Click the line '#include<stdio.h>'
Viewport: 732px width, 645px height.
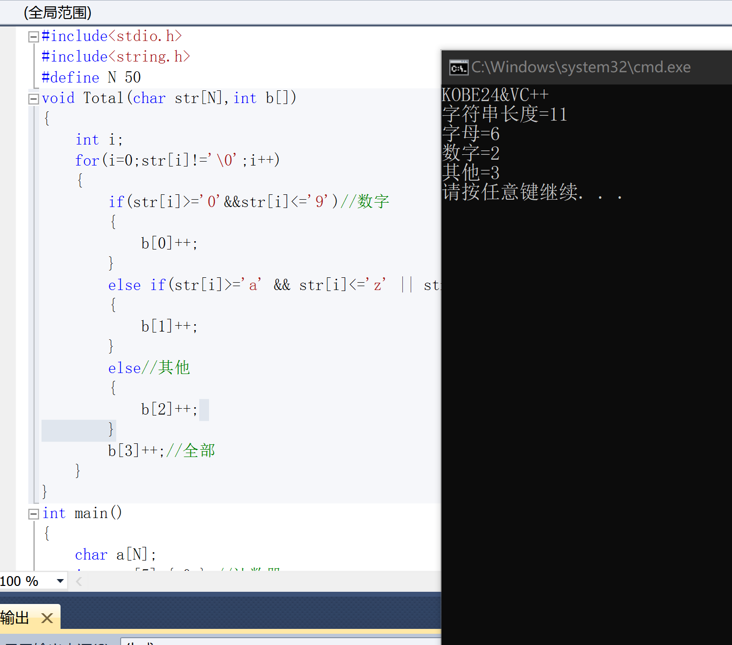[x=112, y=36]
